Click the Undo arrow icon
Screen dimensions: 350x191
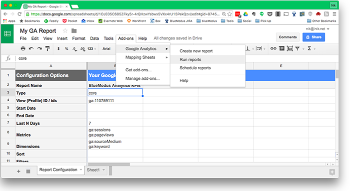coord(31,48)
